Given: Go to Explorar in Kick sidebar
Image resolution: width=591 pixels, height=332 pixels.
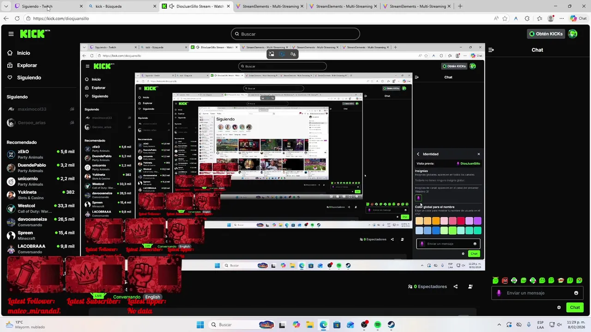Looking at the screenshot, I should point(27,65).
